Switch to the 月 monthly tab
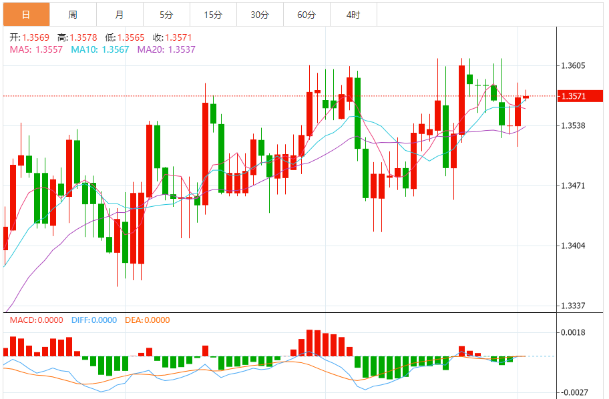 [x=120, y=15]
